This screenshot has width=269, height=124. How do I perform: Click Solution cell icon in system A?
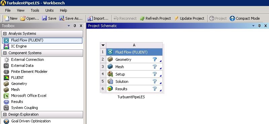pos(110,81)
